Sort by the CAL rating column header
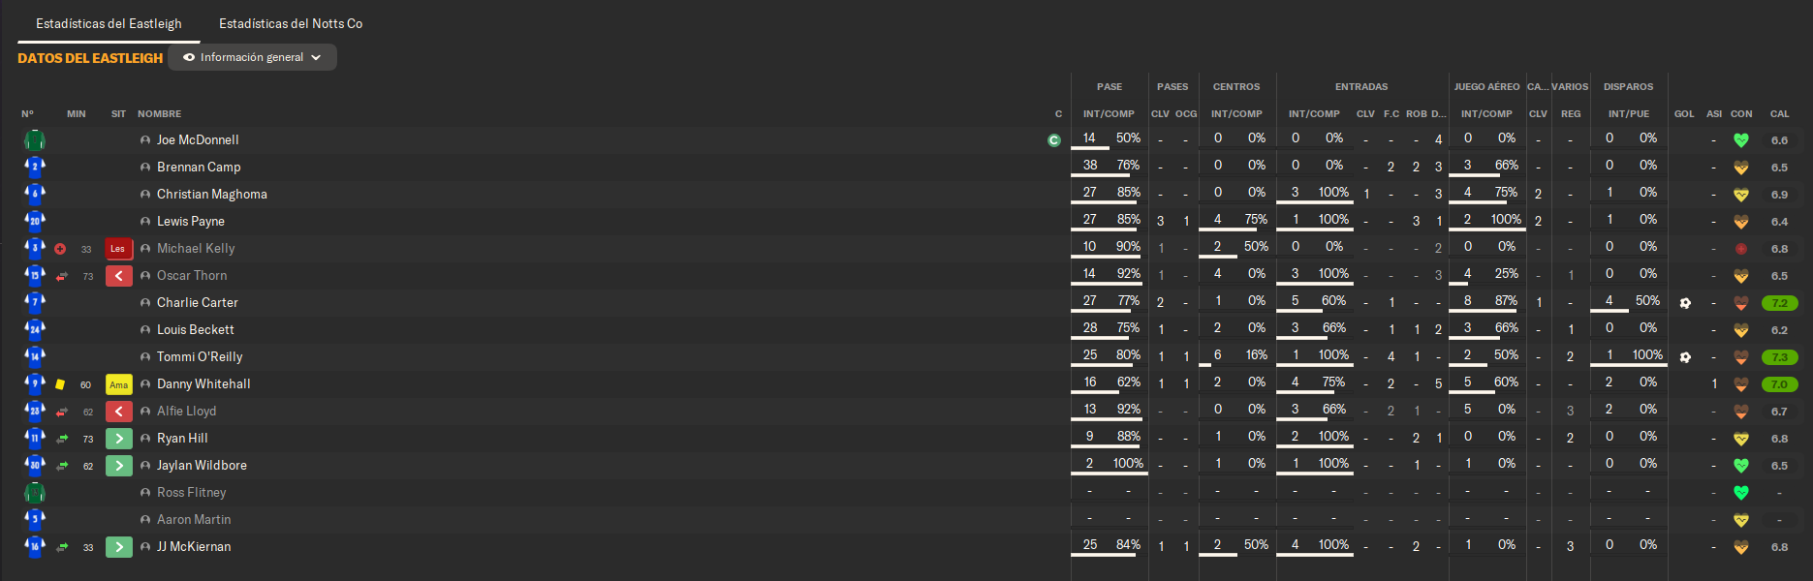 (1780, 114)
